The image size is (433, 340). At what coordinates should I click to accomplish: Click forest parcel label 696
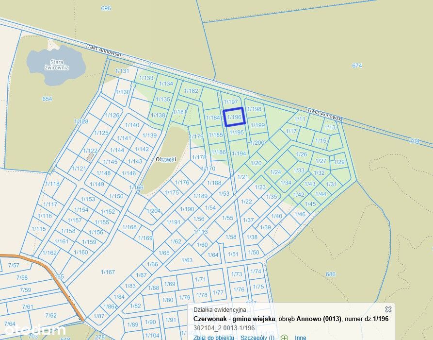(x=106, y=8)
